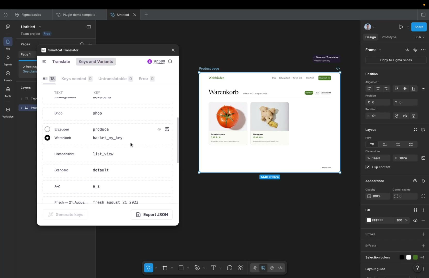Open the present options dropdown arrow
Screen dimensions: 429x278
(408, 27)
